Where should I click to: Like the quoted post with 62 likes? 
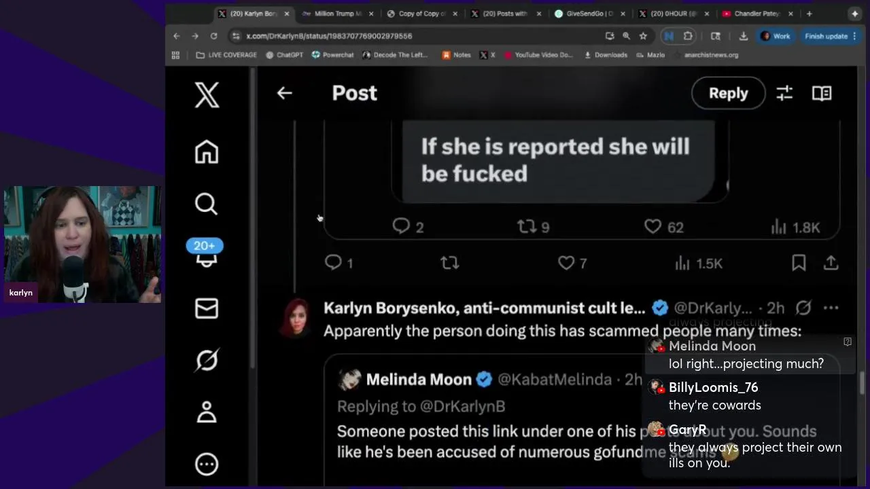[664, 227]
